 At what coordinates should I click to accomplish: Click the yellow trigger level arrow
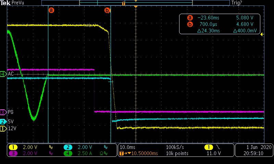click(262, 34)
